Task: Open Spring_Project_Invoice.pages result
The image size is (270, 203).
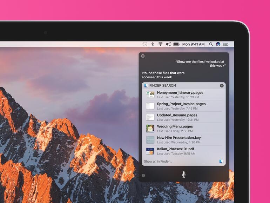Action: point(184,106)
